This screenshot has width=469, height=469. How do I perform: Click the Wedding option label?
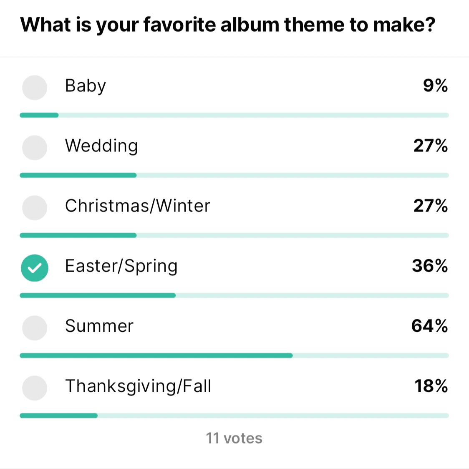101,146
